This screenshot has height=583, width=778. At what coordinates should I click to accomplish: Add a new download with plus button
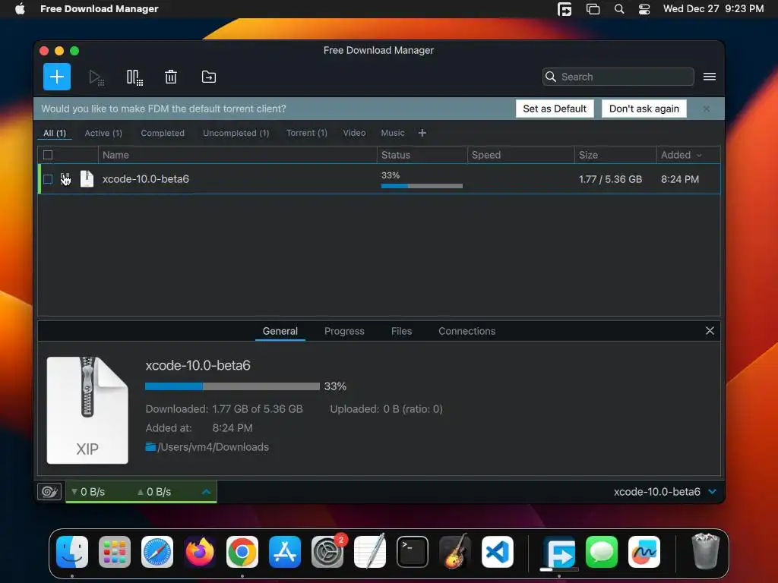pyautogui.click(x=56, y=77)
